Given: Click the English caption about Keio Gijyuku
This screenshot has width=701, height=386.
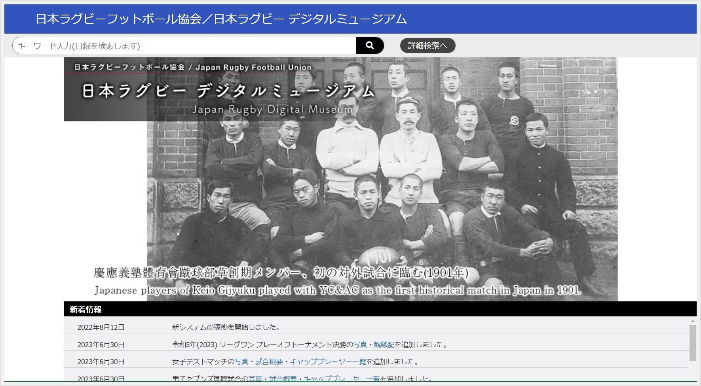Looking at the screenshot, I should tap(338, 290).
